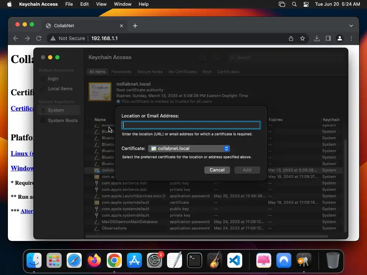Click the menu bar date and time
Viewport: 367px width, 275px height.
point(337,4)
